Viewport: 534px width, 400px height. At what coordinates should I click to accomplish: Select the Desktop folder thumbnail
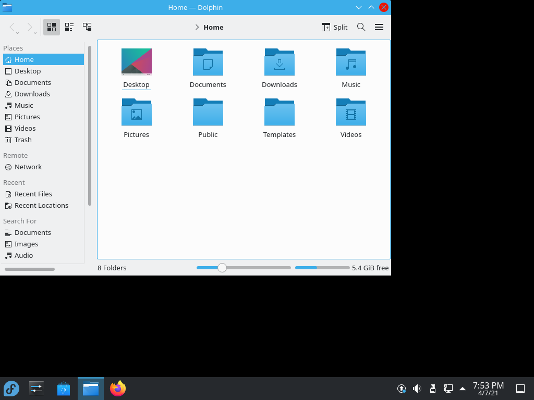137,61
